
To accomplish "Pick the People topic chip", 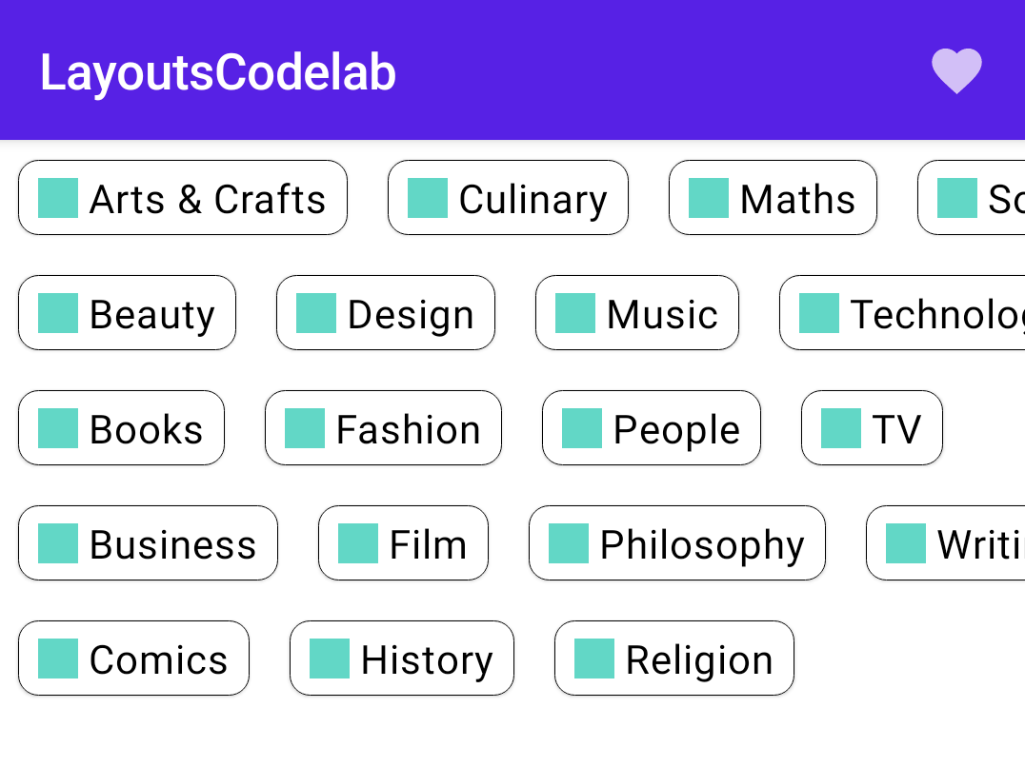I will pyautogui.click(x=652, y=428).
